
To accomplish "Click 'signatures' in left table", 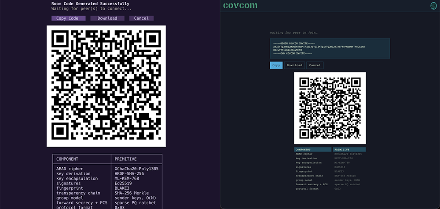I will 69,183.
